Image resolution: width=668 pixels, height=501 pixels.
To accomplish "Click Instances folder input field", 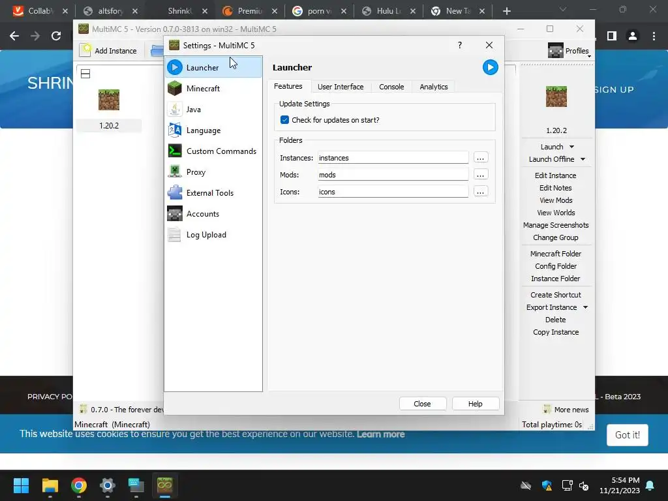I will click(393, 158).
